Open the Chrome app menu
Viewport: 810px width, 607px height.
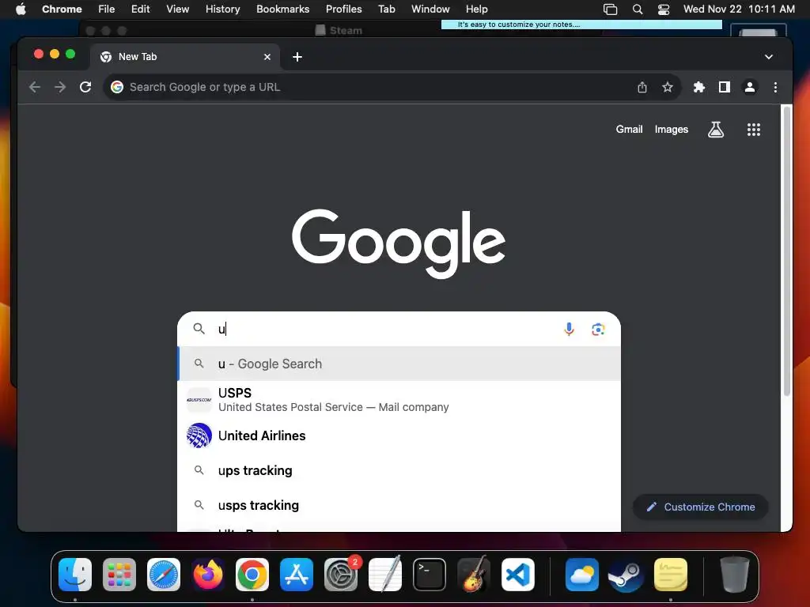pos(62,9)
